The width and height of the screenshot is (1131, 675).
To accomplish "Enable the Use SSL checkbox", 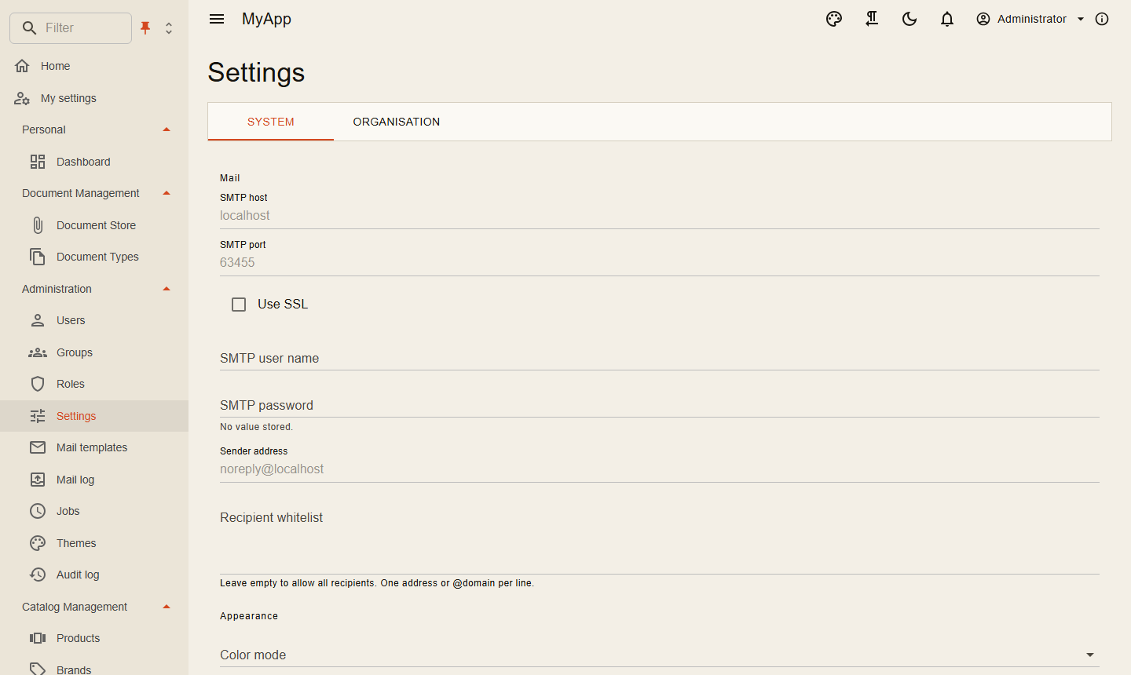I will click(239, 305).
